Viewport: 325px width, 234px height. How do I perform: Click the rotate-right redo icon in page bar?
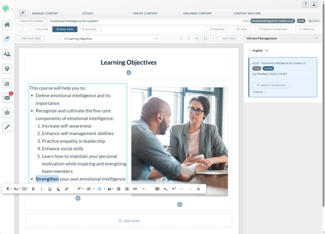pos(189,38)
